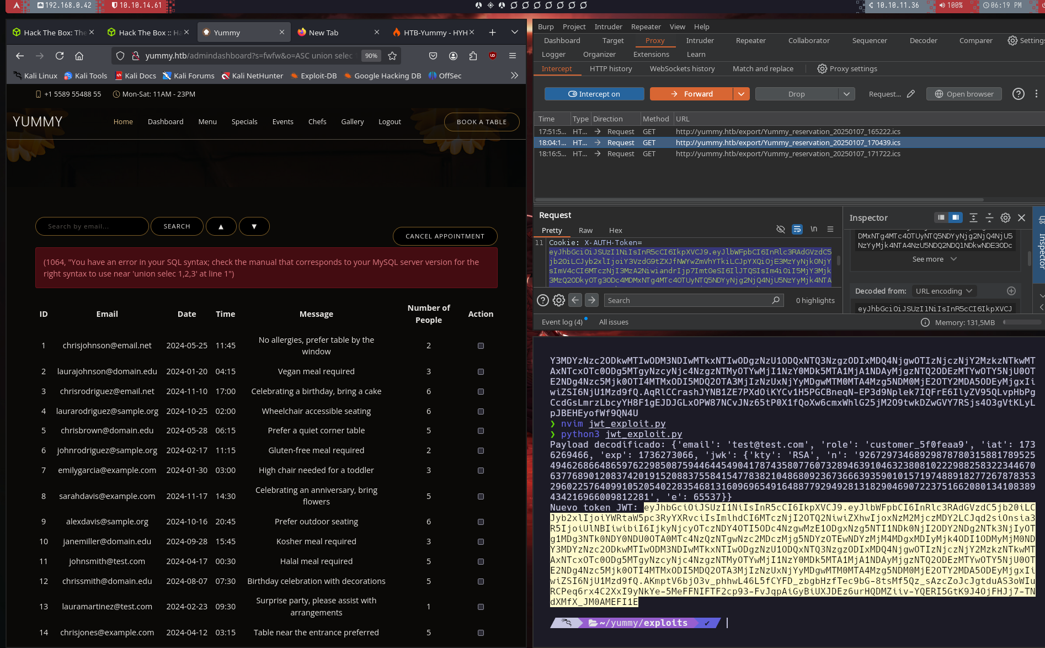The image size is (1045, 648).
Task: Show more bookmarks chevron in toolbar
Action: [x=514, y=76]
